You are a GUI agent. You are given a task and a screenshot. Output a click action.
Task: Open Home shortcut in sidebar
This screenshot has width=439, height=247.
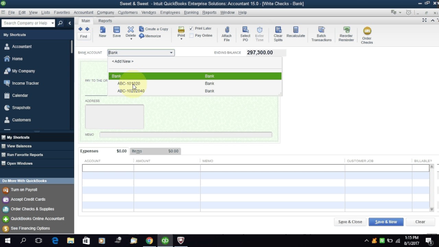pyautogui.click(x=17, y=59)
